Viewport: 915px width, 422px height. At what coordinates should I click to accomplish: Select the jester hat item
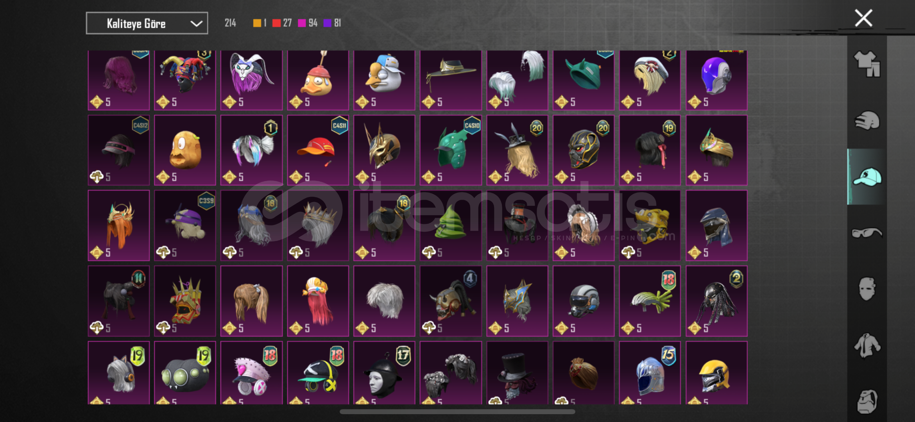pyautogui.click(x=185, y=80)
